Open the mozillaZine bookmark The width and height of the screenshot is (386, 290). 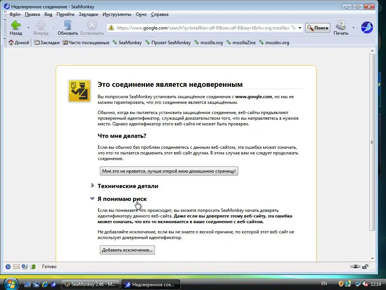tap(241, 43)
